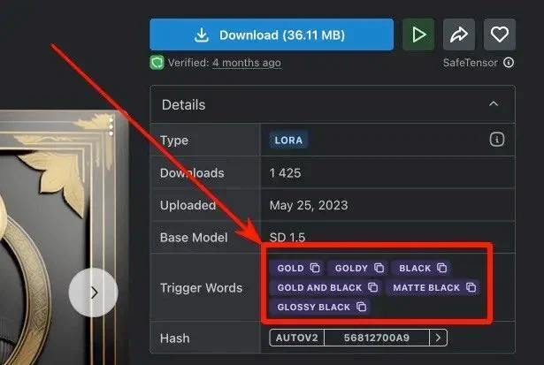
Task: Copy the GOLDY trigger word
Action: [x=379, y=268]
